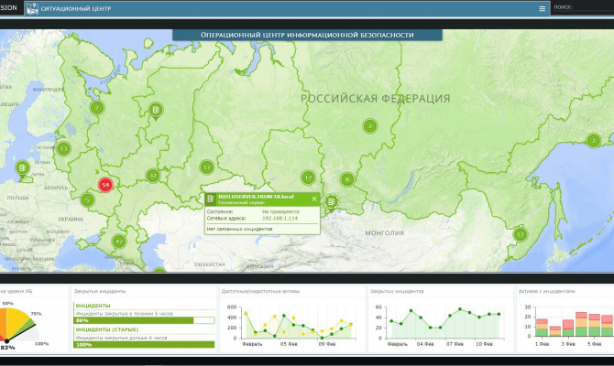Viewport: 614px width, 366px height.
Task: Open the hamburger menu in header
Action: (x=543, y=8)
